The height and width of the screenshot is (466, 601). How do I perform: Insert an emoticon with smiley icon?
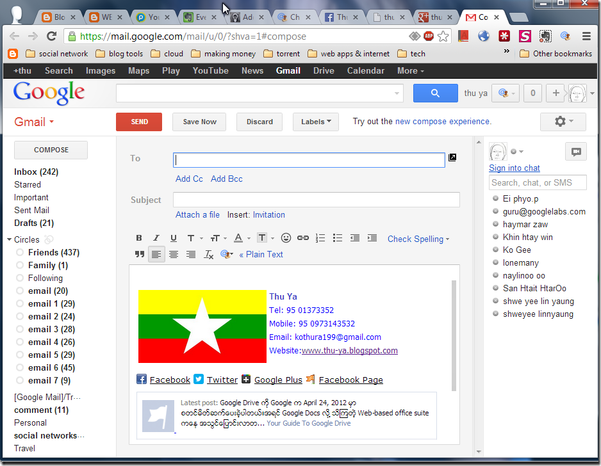286,238
